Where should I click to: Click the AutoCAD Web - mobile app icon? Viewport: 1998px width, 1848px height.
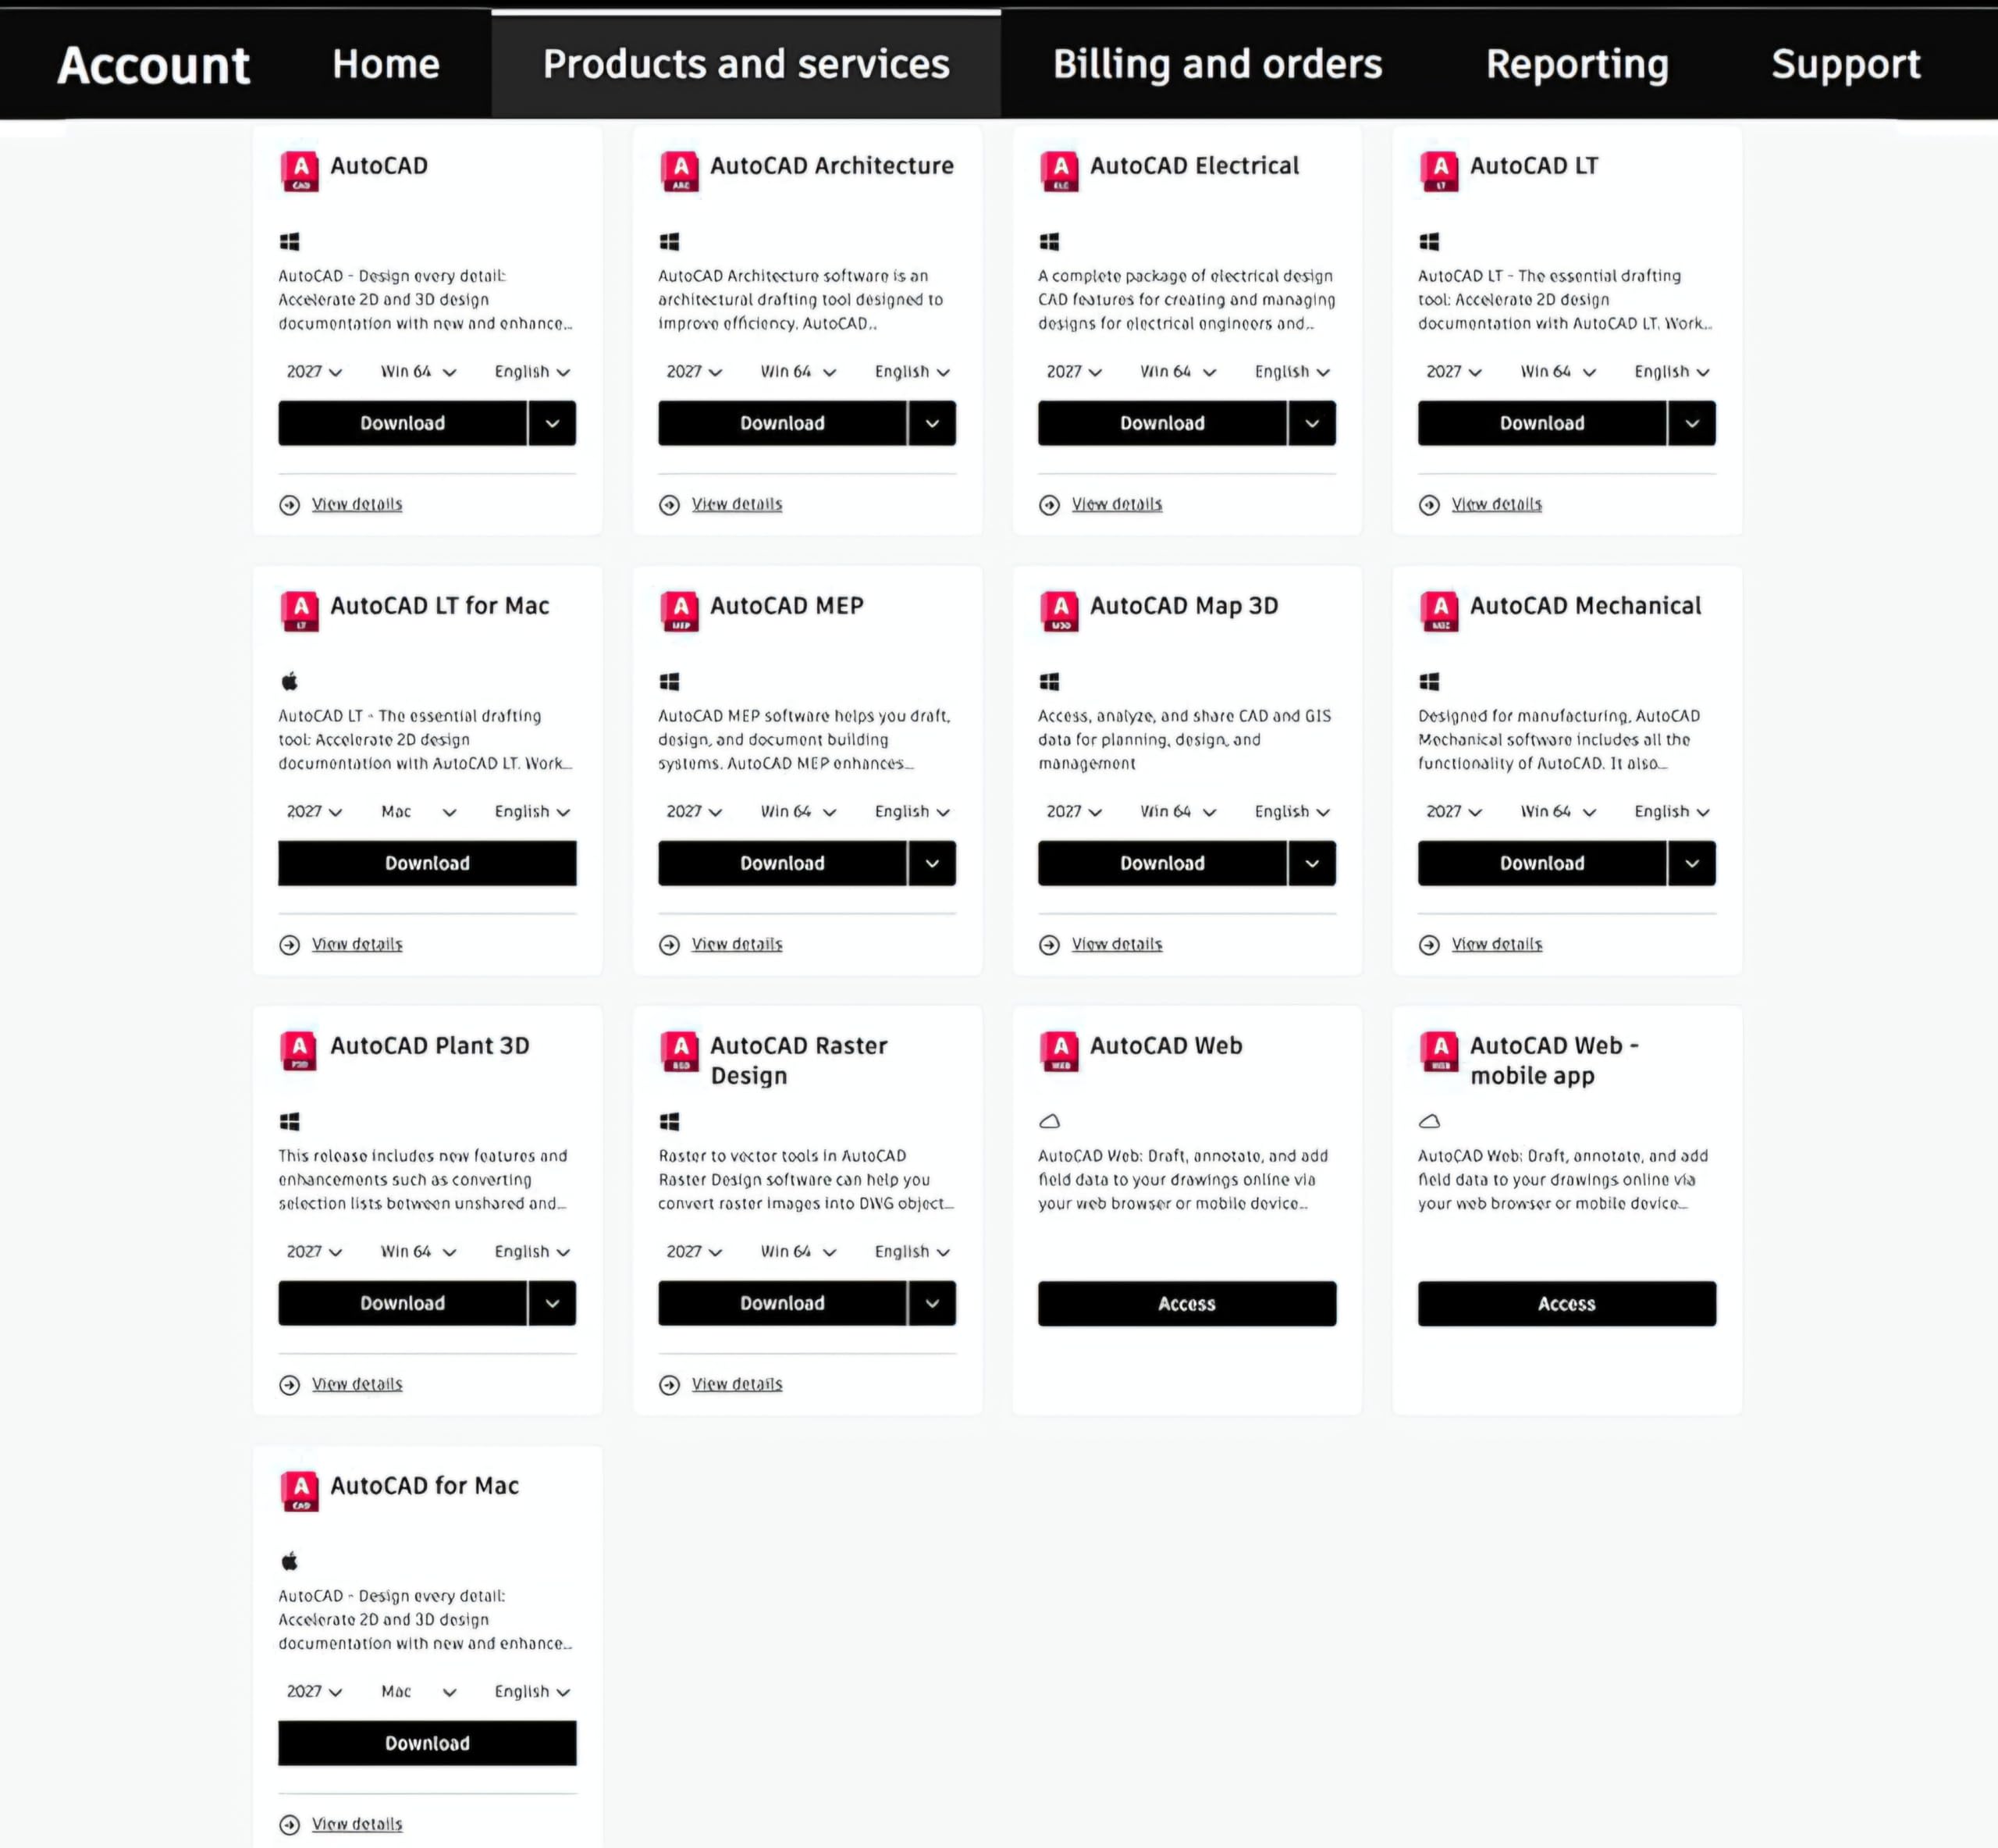(x=1439, y=1051)
